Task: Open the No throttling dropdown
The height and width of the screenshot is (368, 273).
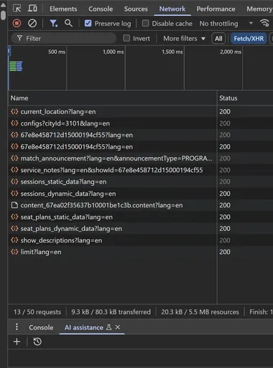Action: coord(226,24)
